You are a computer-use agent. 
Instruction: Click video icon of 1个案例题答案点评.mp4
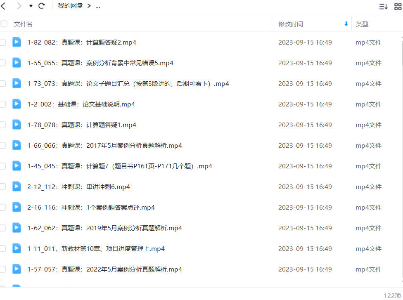click(17, 207)
